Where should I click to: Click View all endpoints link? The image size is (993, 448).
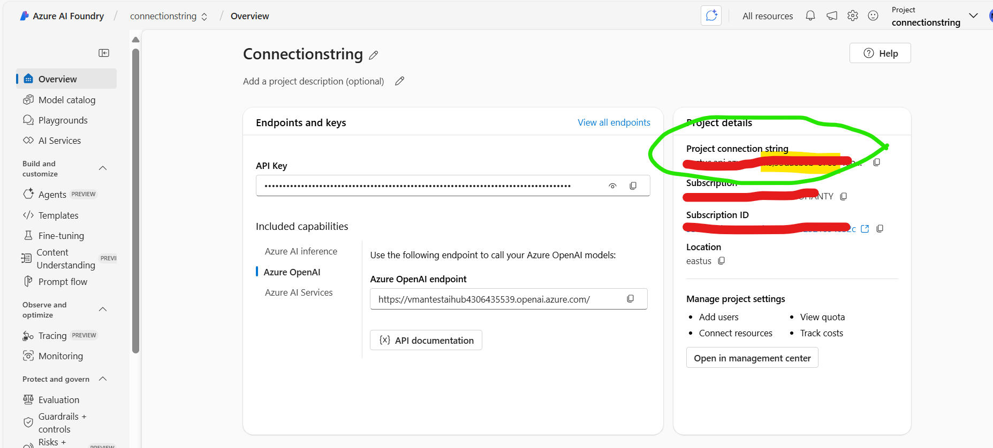click(x=614, y=122)
